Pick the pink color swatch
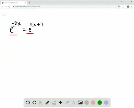 pyautogui.click(x=93, y=103)
